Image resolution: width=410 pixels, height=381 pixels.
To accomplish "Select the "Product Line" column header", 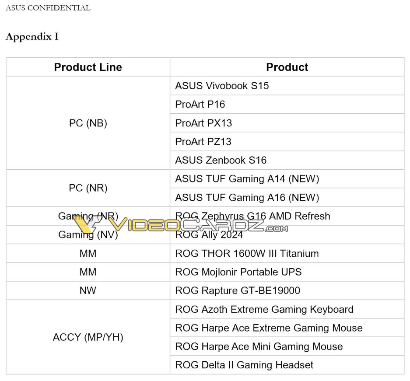I will [88, 67].
